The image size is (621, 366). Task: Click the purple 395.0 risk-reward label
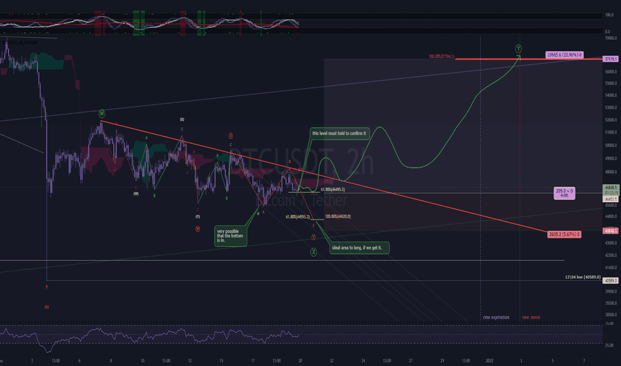tap(564, 193)
